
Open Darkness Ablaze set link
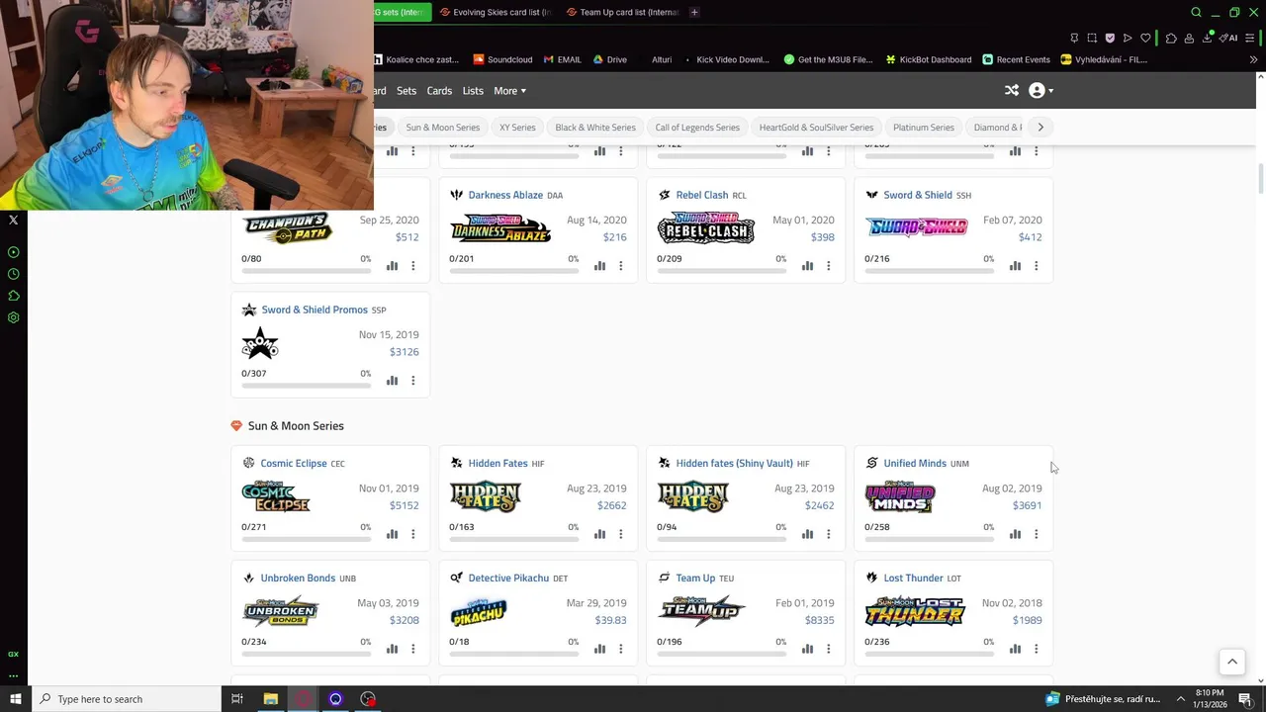(x=505, y=196)
